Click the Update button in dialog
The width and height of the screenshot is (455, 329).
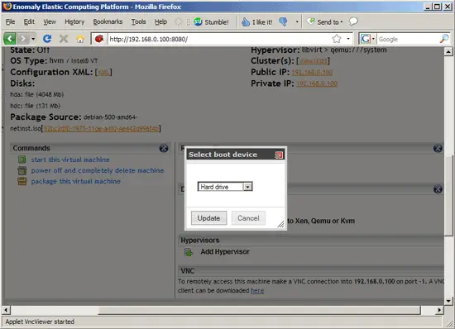pyautogui.click(x=208, y=218)
